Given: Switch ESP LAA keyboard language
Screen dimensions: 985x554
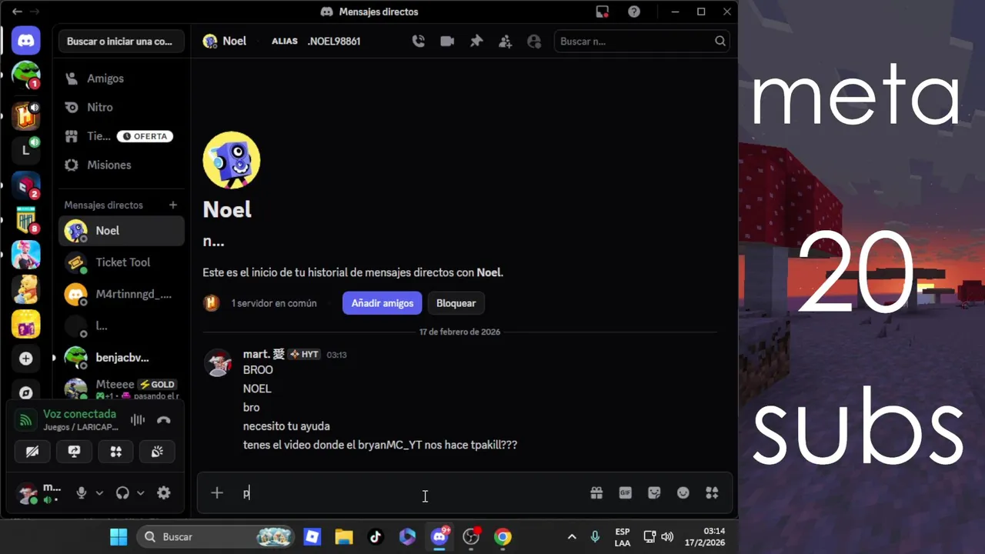Looking at the screenshot, I should click(623, 537).
